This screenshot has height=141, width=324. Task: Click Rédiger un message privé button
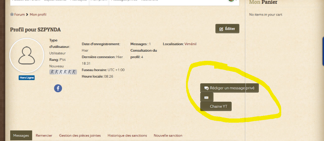pyautogui.click(x=229, y=88)
